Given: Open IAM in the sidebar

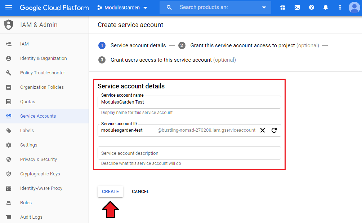Looking at the screenshot, I should (x=24, y=44).
